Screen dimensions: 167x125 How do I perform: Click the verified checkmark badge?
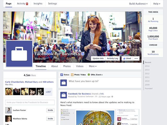(x=83, y=54)
